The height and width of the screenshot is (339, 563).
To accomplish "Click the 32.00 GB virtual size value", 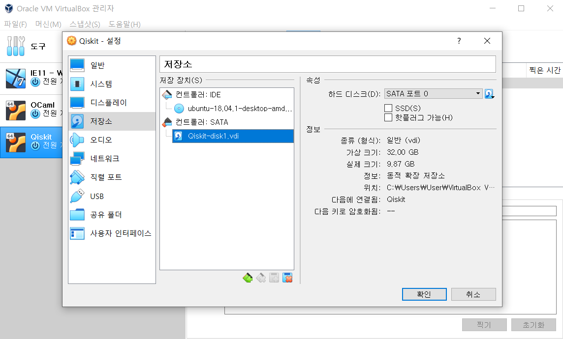I will pyautogui.click(x=403, y=152).
